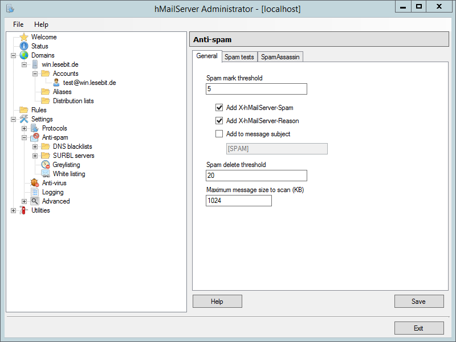Expand the Advanced node
456x342 pixels.
[24, 201]
